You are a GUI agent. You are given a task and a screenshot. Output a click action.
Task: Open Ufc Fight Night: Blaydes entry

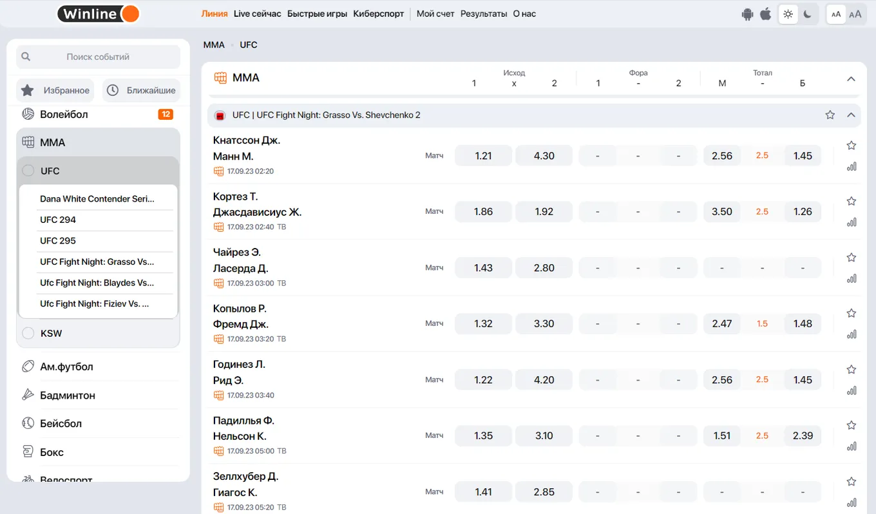tap(98, 283)
